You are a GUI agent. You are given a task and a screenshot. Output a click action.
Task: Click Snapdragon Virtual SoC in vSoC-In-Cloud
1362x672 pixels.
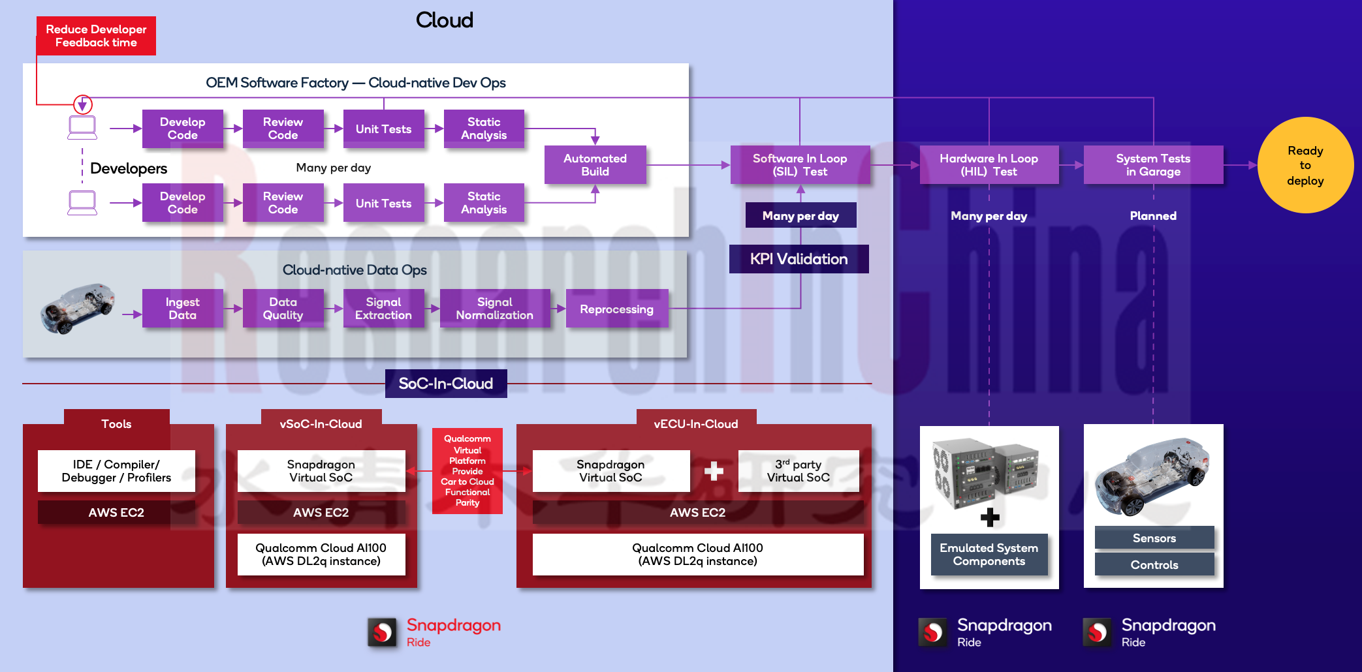coord(321,471)
